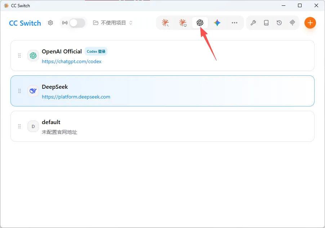This screenshot has height=228, width=325.
Task: Click the CC Switch app icon in title bar
Action: click(6, 6)
